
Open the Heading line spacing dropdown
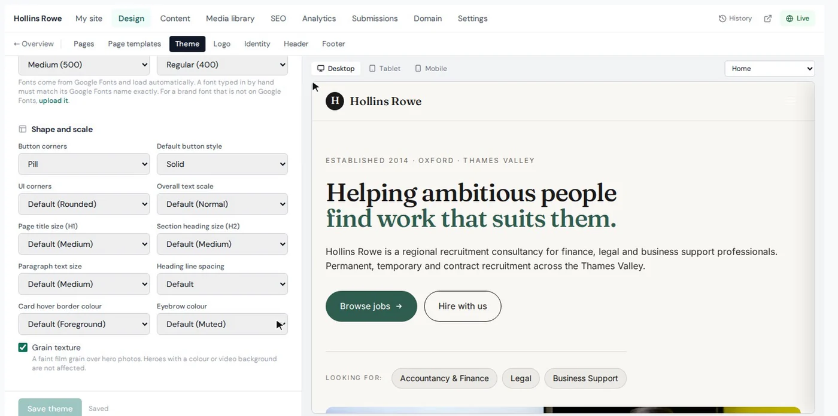point(222,284)
